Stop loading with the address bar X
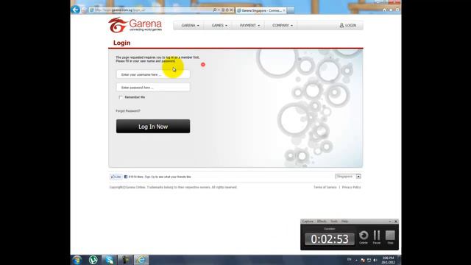The image size is (471, 265). click(231, 10)
